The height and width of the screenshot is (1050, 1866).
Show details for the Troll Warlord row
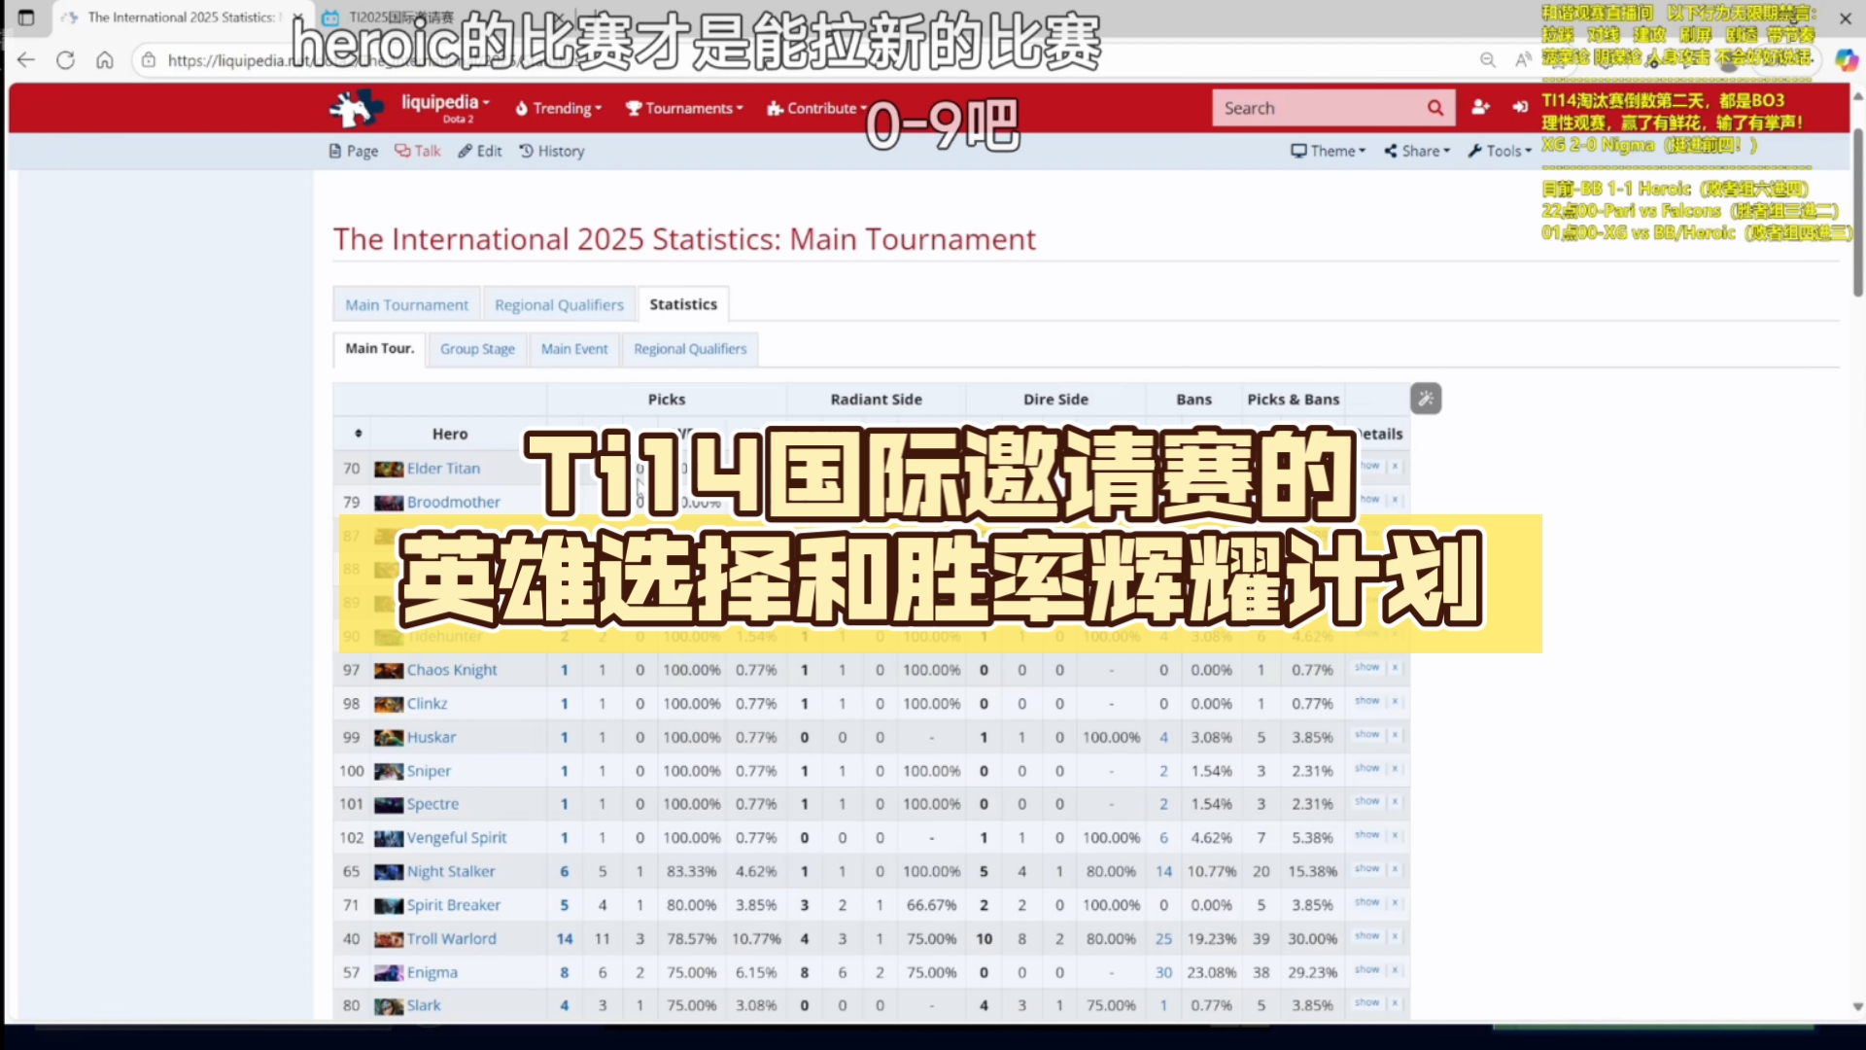coord(1366,936)
